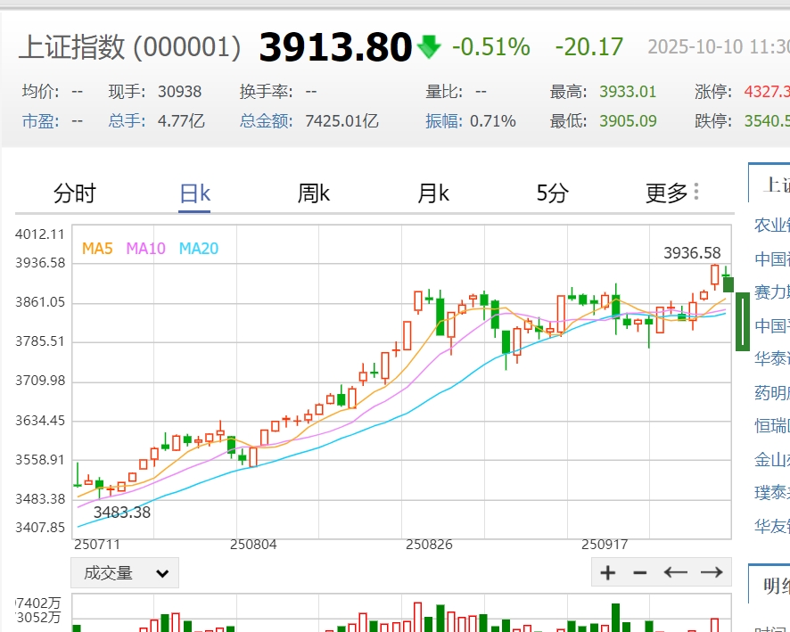The height and width of the screenshot is (632, 790).
Task: Click the MA20 legend label
Action: coord(199,249)
